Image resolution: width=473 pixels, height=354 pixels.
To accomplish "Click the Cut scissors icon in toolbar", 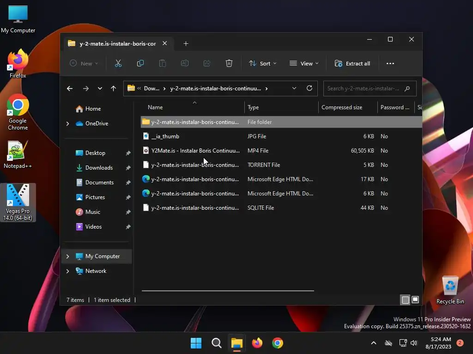I will (x=118, y=64).
